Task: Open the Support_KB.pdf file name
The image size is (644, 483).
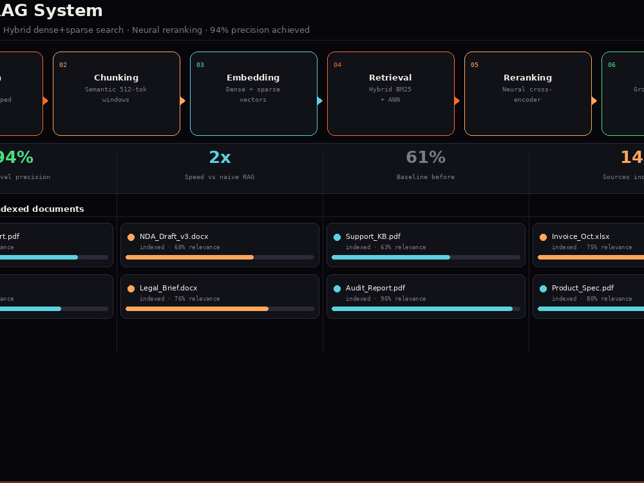Action: pyautogui.click(x=373, y=236)
